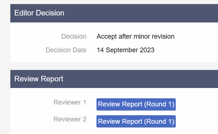The image size is (218, 134).
Task: Select the Decision Date field label
Action: pos(66,50)
